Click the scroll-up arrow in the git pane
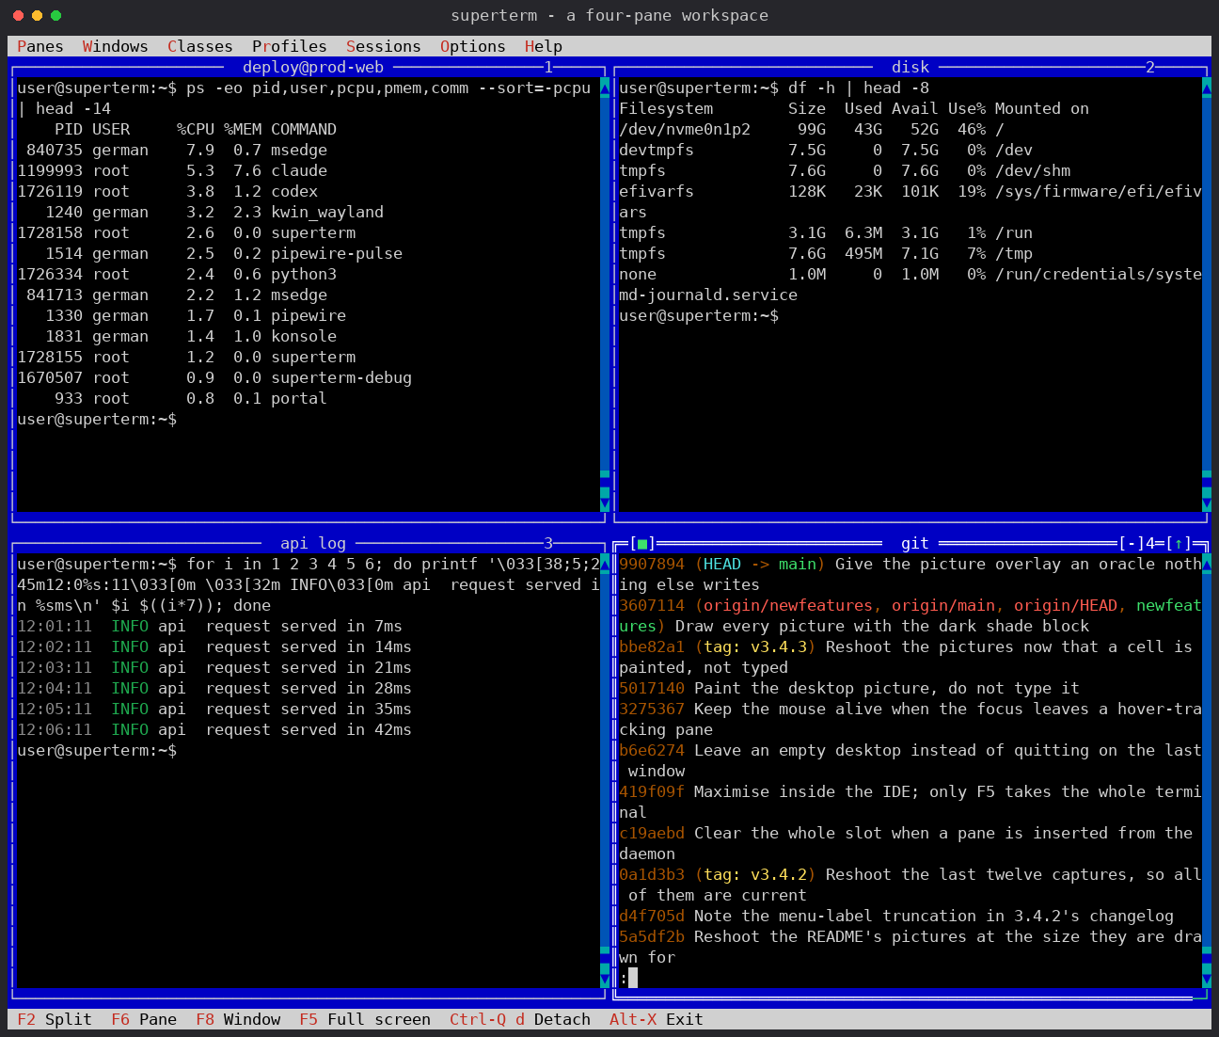The height and width of the screenshot is (1037, 1219). click(1207, 564)
